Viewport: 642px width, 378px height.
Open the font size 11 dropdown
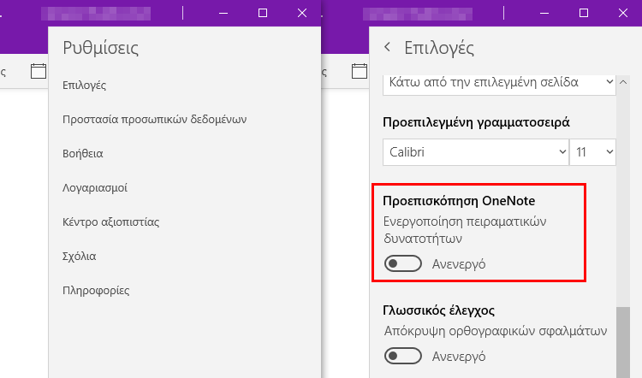(x=593, y=152)
